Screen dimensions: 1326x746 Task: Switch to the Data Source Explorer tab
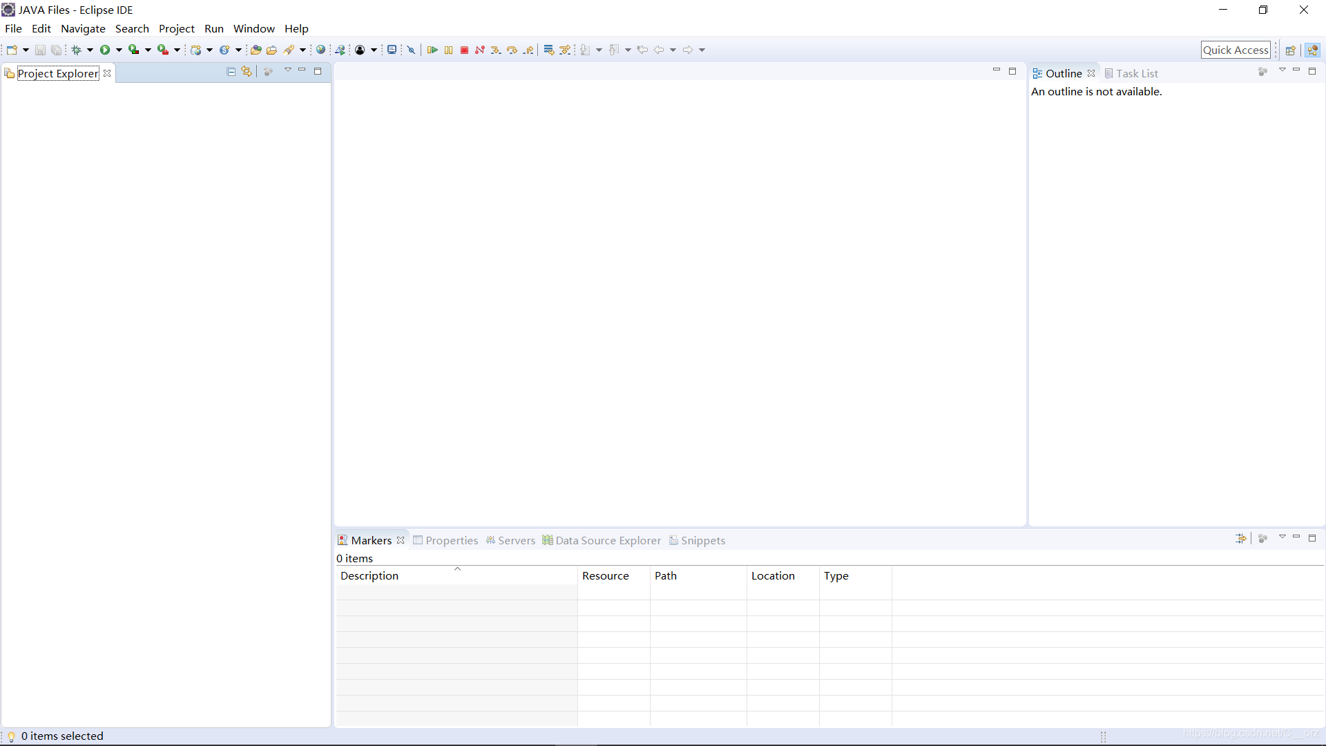click(x=602, y=540)
